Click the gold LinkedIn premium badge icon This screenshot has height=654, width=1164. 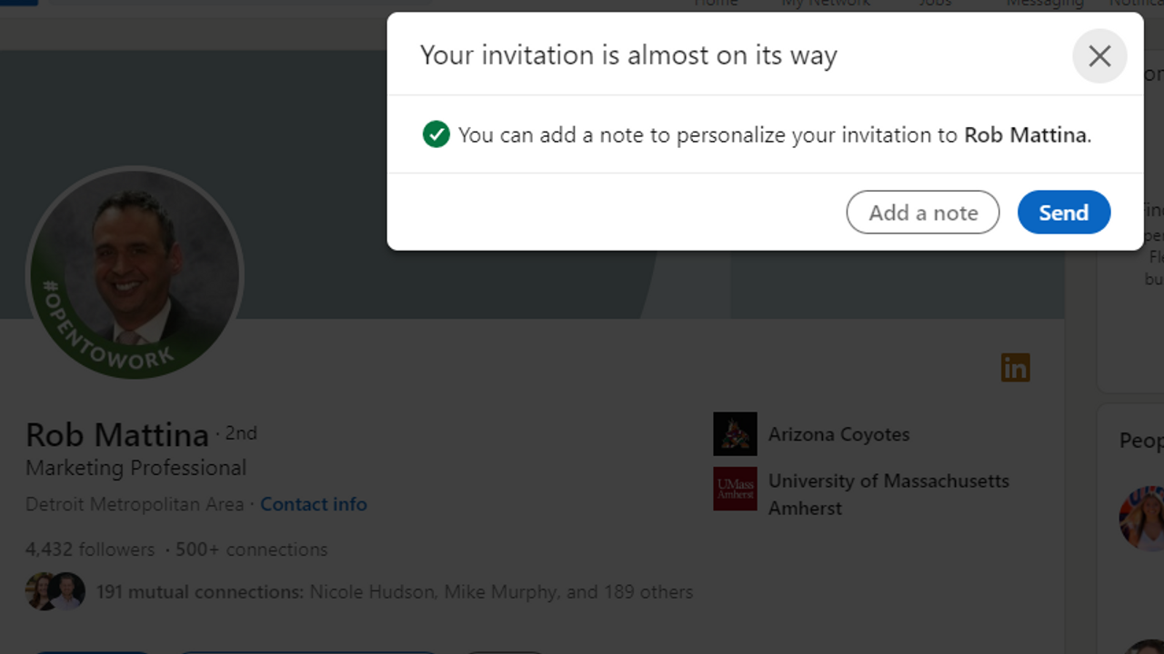tap(1015, 368)
